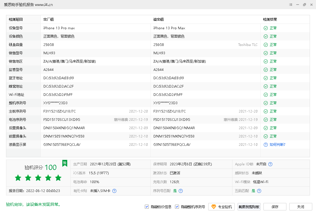
Task: Click the last green rating star
Action: [58, 178]
